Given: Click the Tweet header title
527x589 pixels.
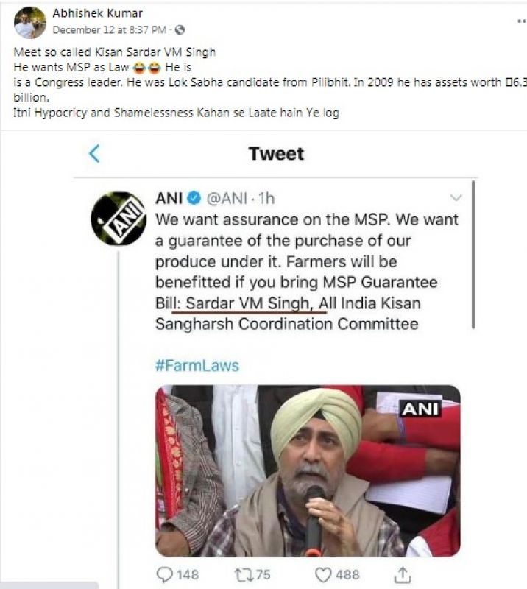Looking at the screenshot, I should tap(276, 153).
